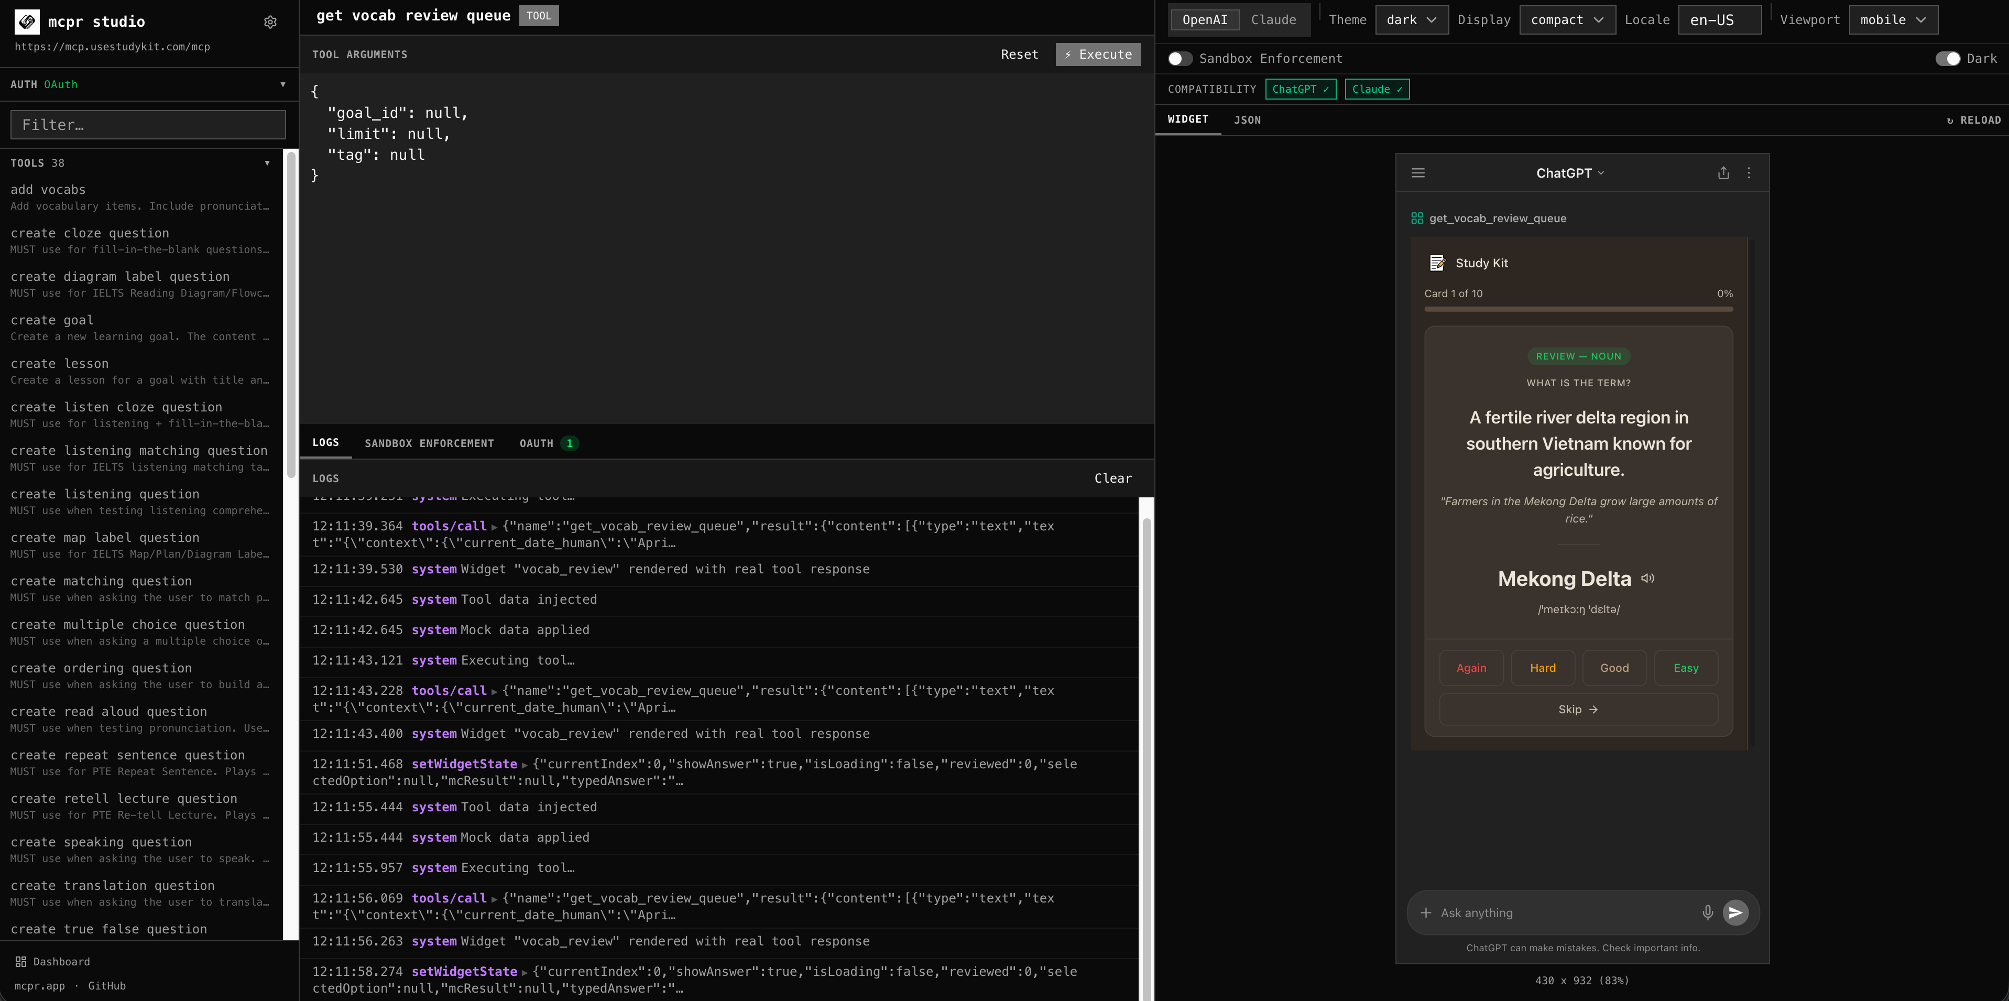
Task: Execute the get_vocab_review_queue tool
Action: pos(1097,54)
